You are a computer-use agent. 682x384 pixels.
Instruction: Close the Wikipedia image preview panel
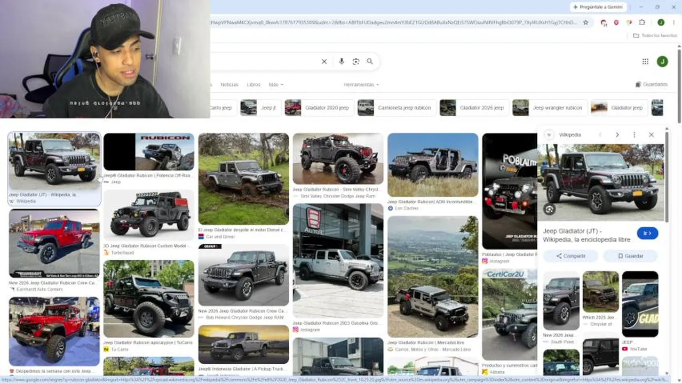[x=651, y=135]
